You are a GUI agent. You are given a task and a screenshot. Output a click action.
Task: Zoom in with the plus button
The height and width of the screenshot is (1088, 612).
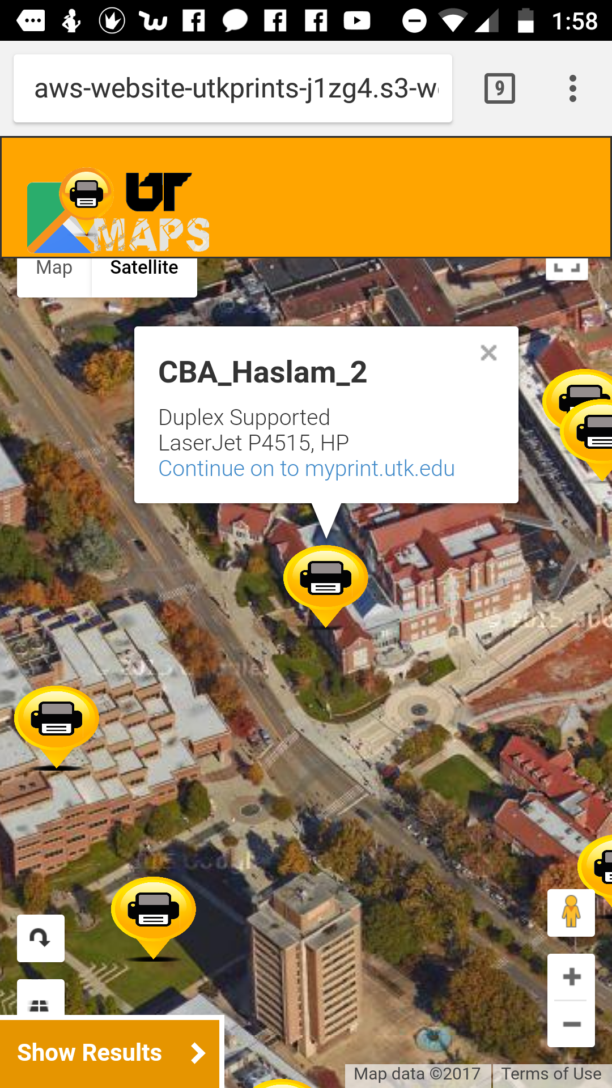click(571, 977)
